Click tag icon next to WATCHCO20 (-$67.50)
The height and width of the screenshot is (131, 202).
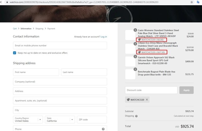[139, 52]
